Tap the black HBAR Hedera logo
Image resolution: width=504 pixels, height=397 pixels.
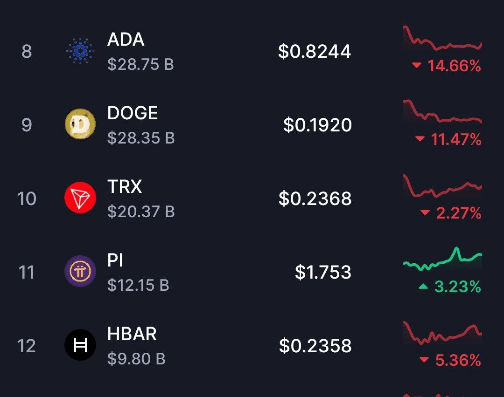coord(80,345)
